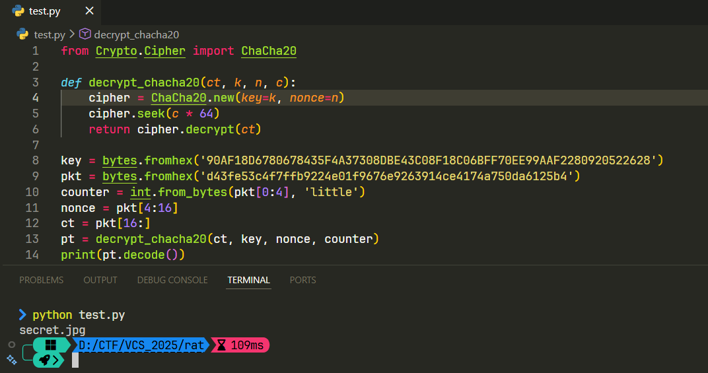Screen dimensions: 708x373
Task: Click the hourglass icon beside 109ms
Action: click(222, 345)
